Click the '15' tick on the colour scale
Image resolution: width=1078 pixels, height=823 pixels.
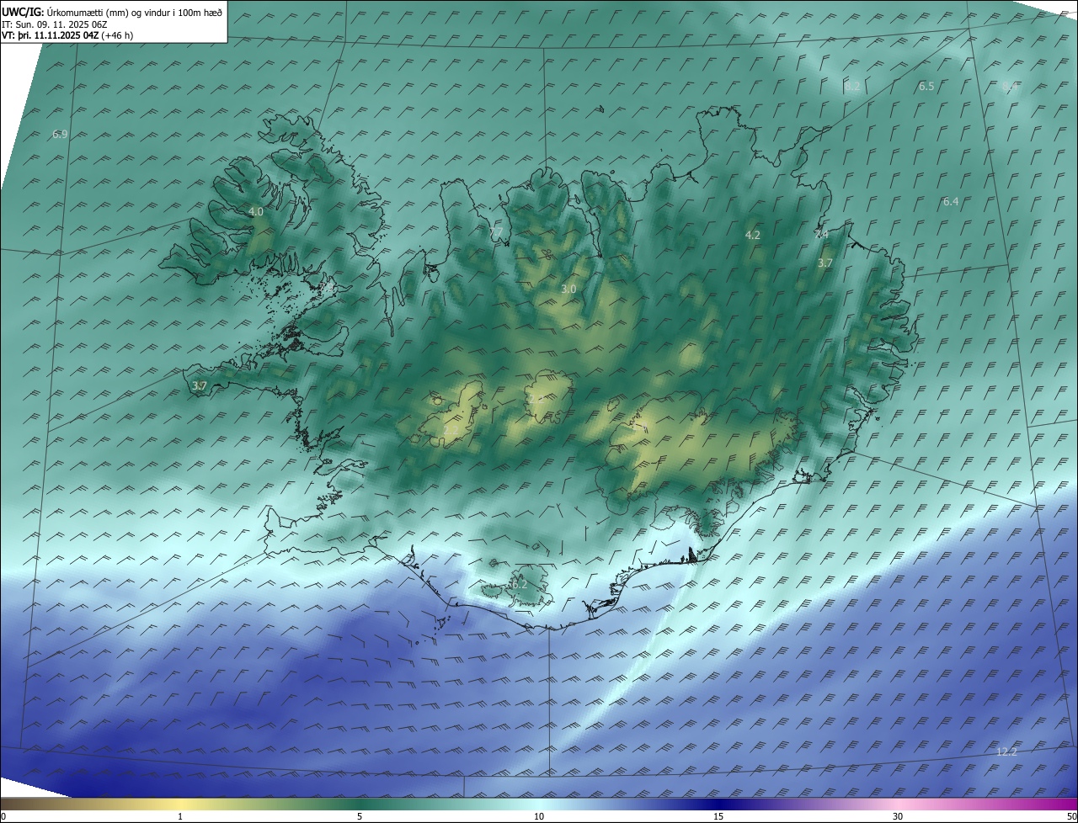tap(718, 816)
